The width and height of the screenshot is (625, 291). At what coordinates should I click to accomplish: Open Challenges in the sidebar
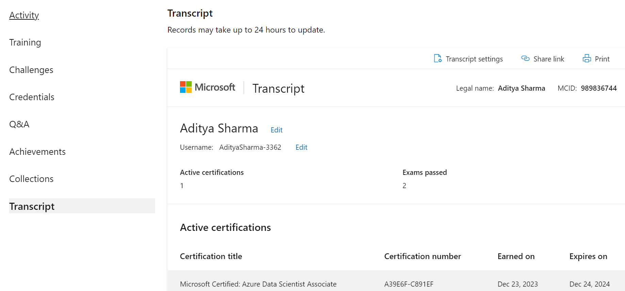coord(31,70)
